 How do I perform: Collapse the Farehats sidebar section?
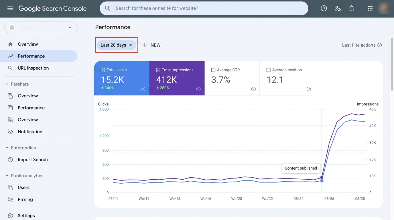pyautogui.click(x=7, y=84)
